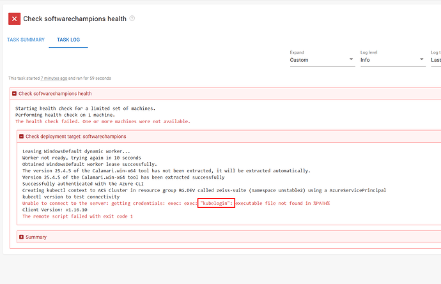Collapse the Check softwarechampions health log section
Screen dimensions: 441x284
(x=14, y=94)
